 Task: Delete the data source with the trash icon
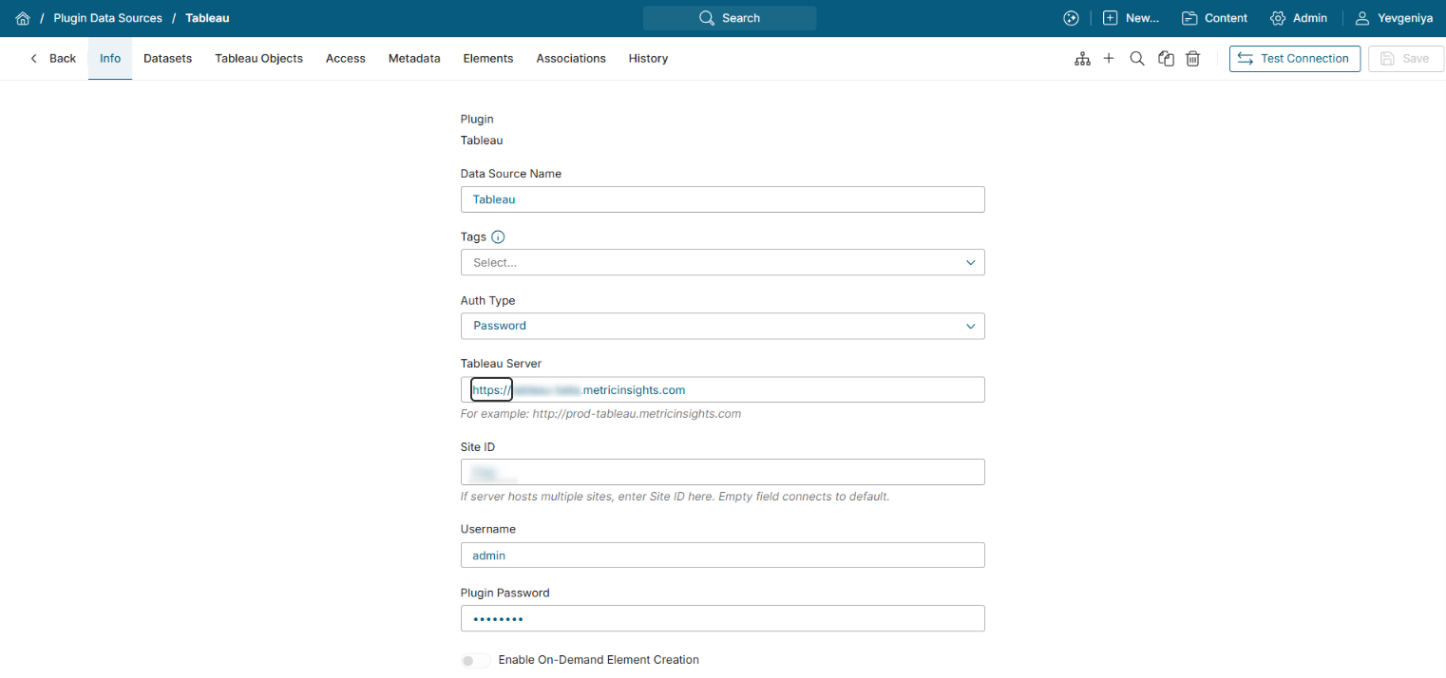1193,59
